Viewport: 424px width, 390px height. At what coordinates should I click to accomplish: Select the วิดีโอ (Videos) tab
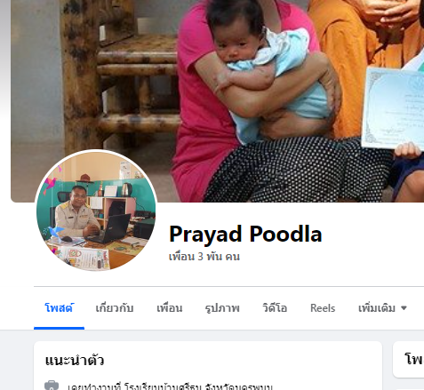[x=275, y=308]
